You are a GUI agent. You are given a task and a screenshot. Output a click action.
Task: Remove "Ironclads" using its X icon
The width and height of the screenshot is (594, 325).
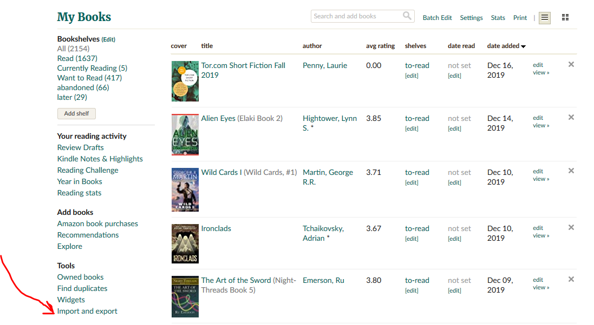click(x=571, y=227)
